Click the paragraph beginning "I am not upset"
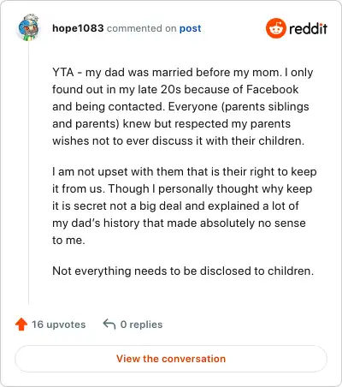The width and height of the screenshot is (342, 387). point(185,205)
